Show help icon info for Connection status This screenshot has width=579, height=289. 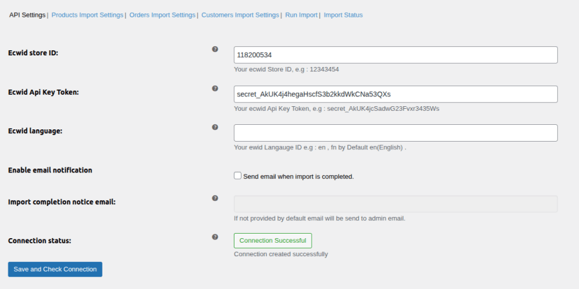coord(215,237)
